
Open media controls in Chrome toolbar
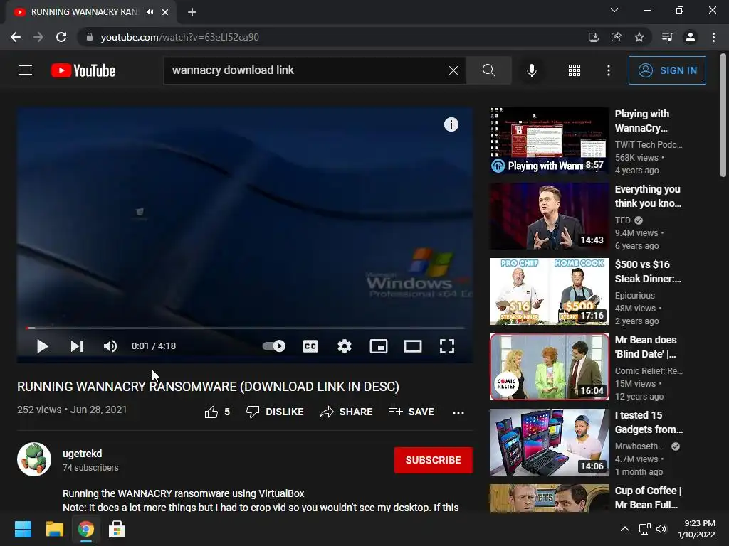667,37
